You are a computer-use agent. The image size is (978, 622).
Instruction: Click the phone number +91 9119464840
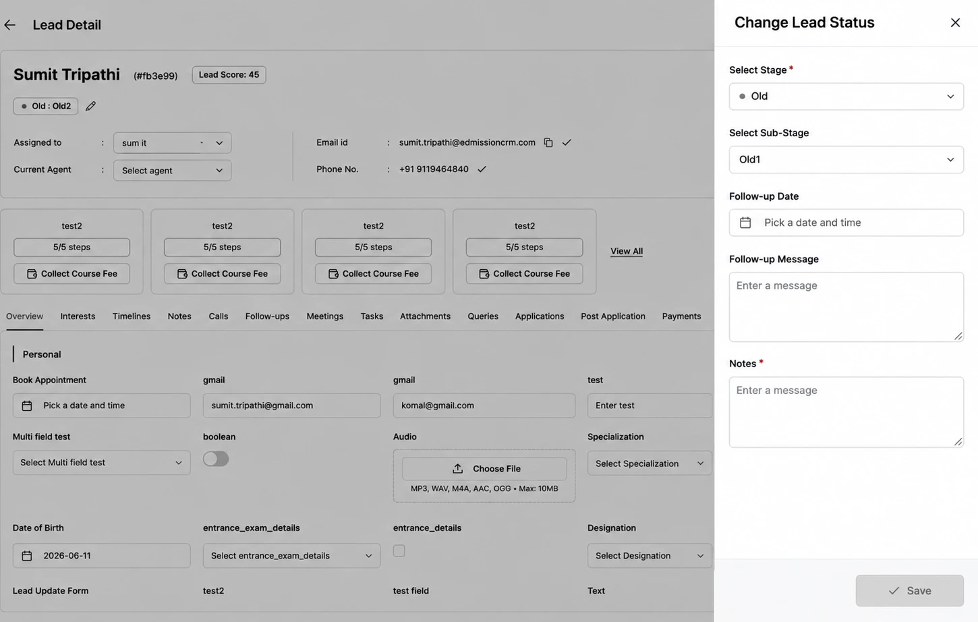pyautogui.click(x=434, y=169)
